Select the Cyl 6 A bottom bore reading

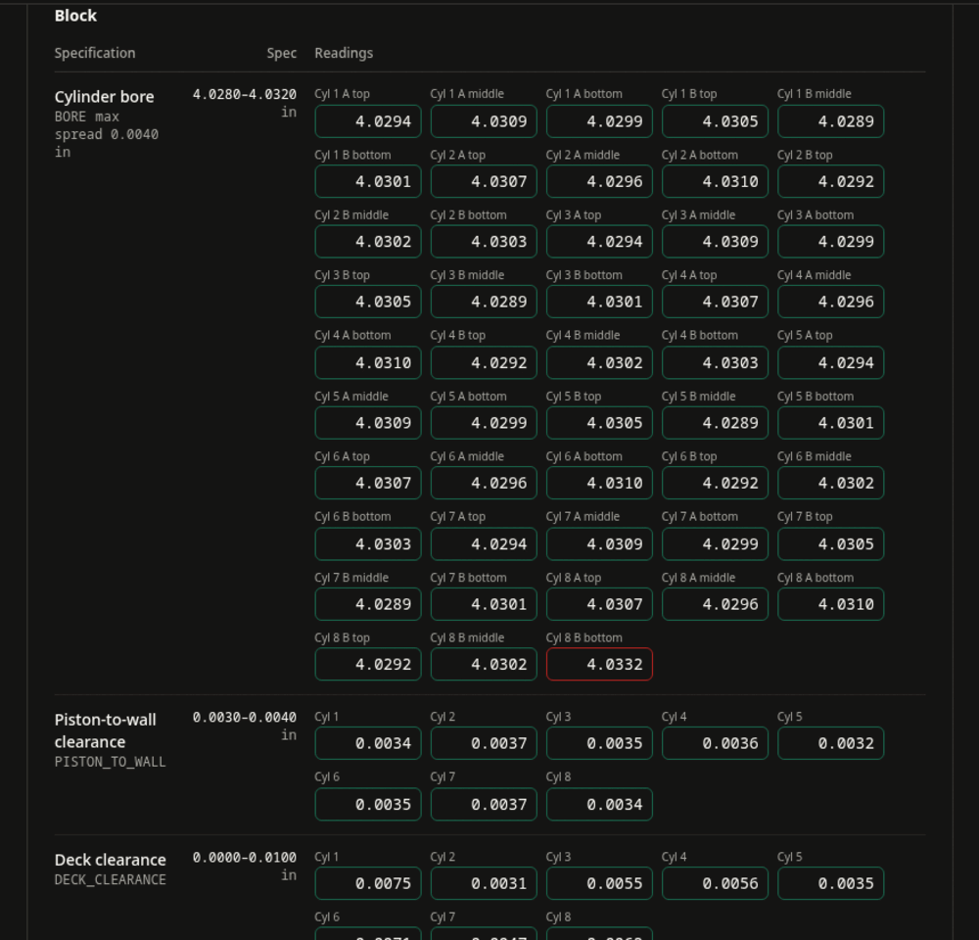click(599, 483)
